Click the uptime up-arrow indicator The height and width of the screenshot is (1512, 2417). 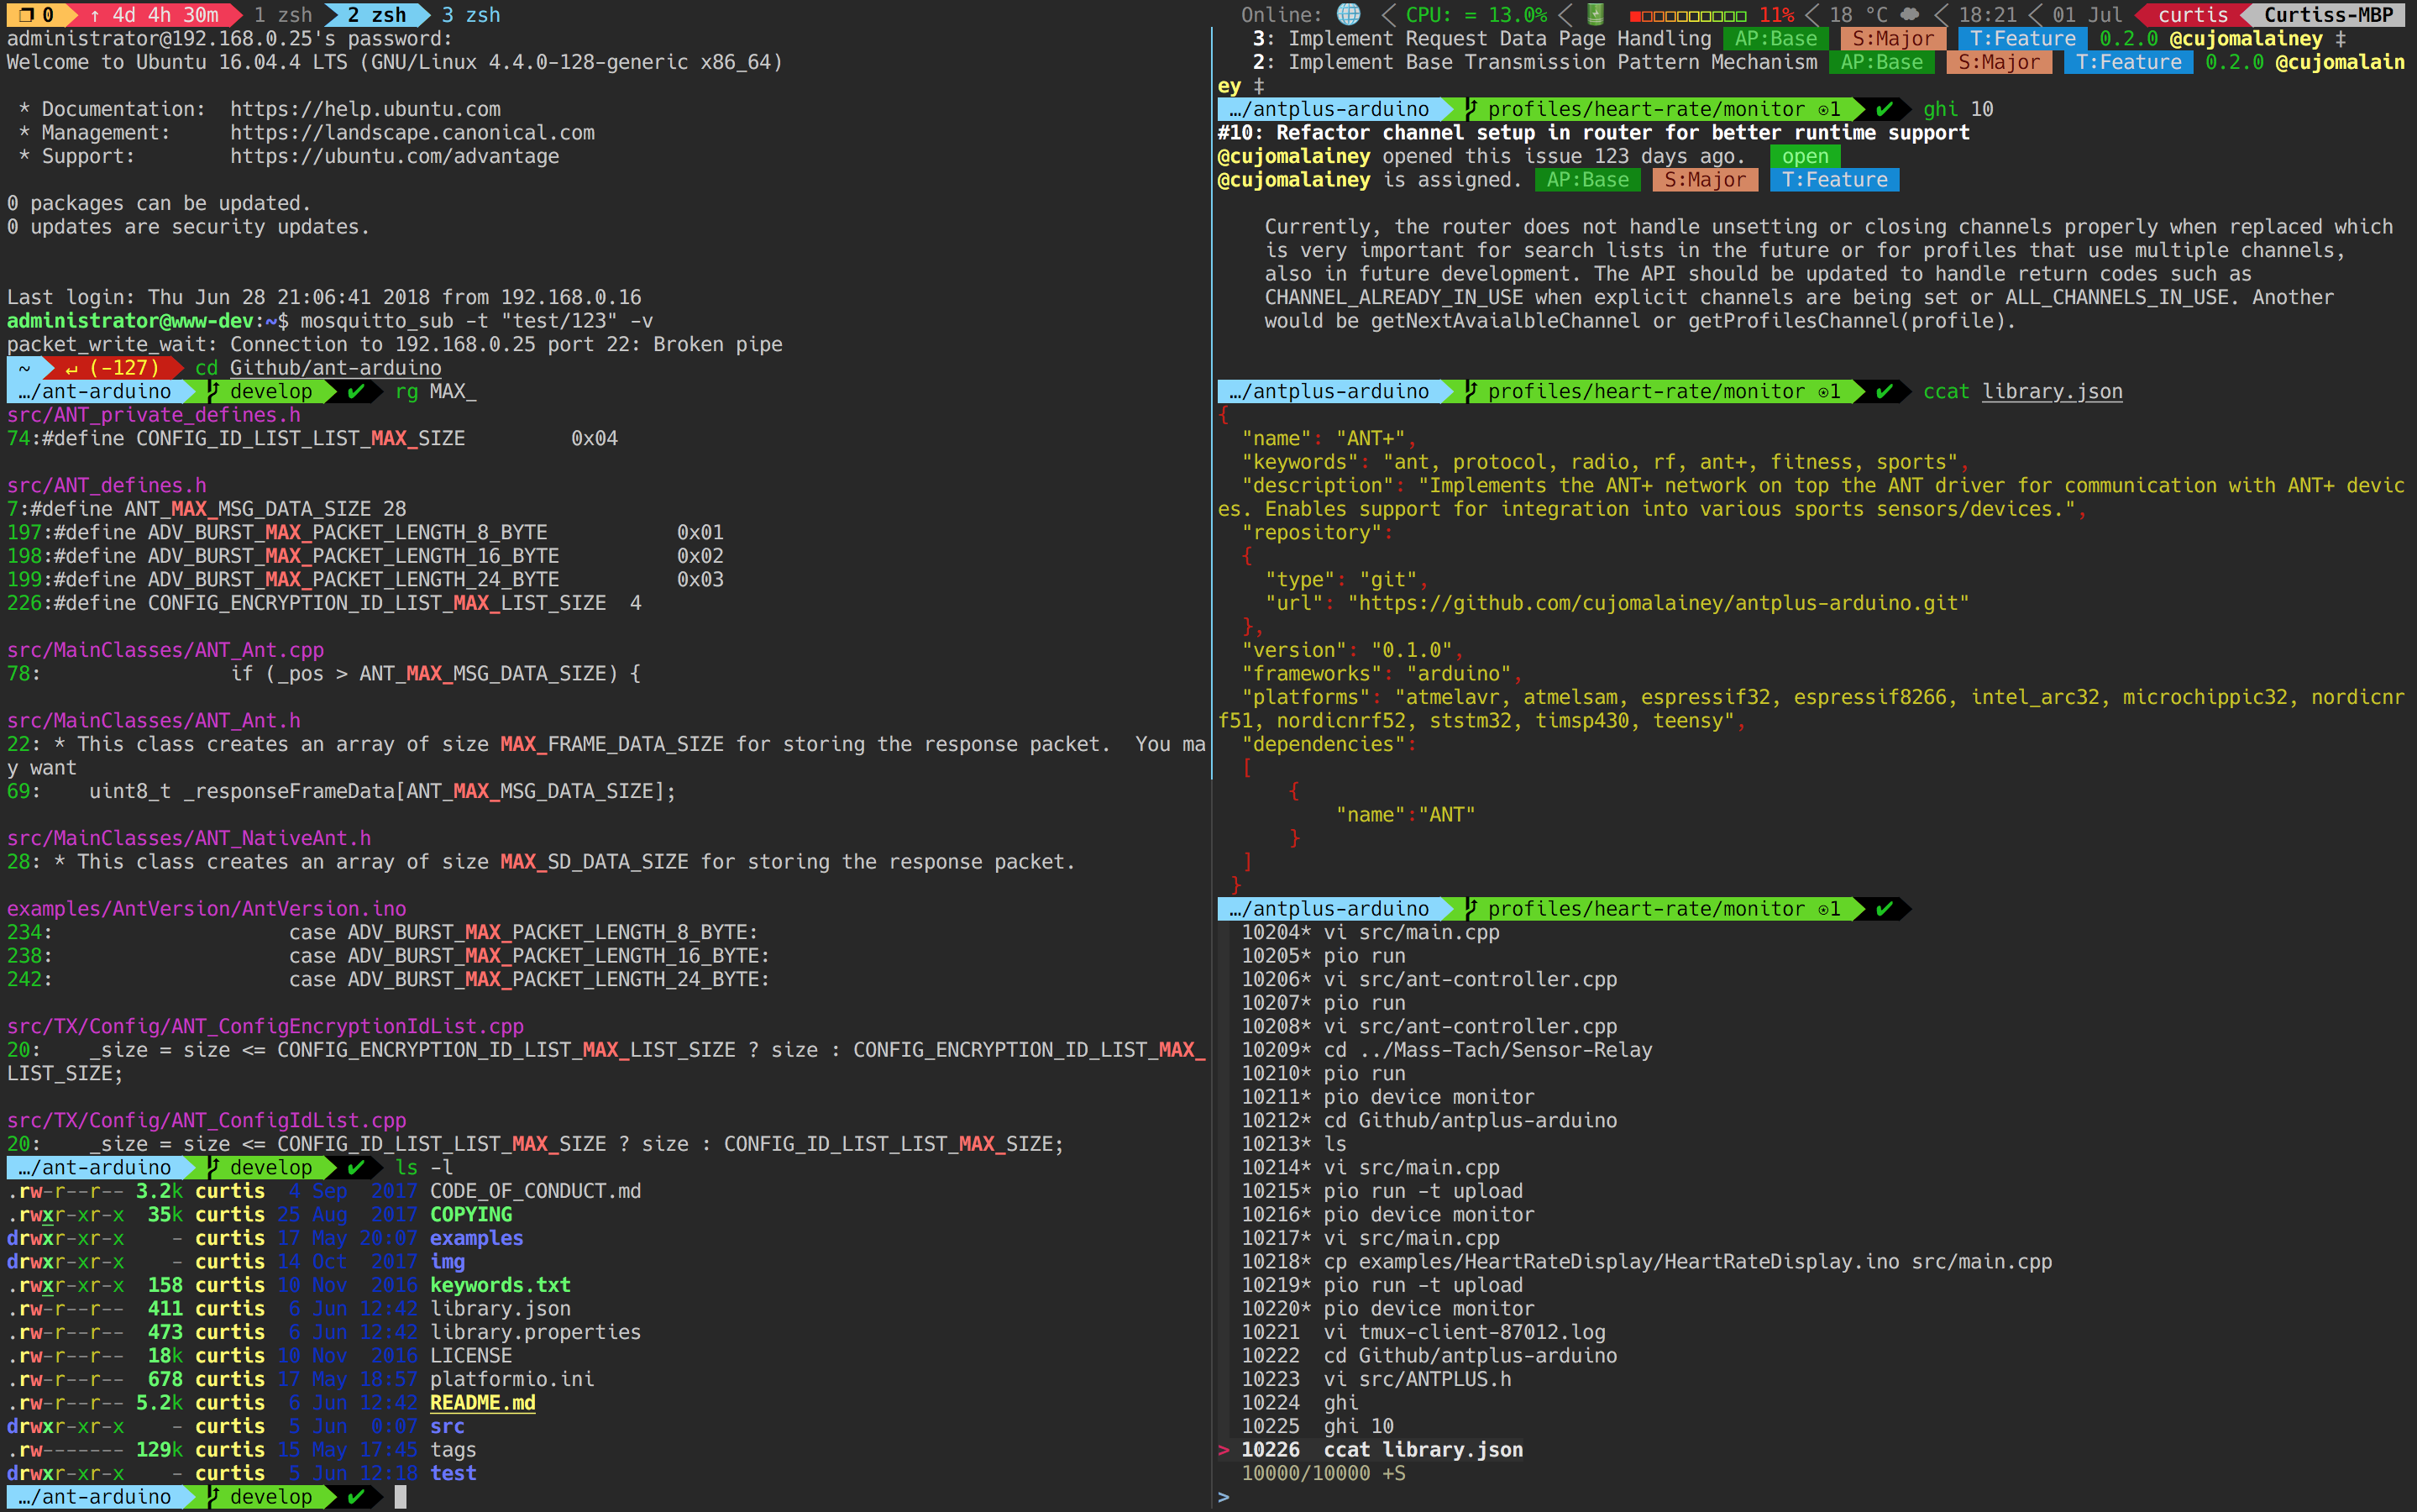(x=95, y=14)
